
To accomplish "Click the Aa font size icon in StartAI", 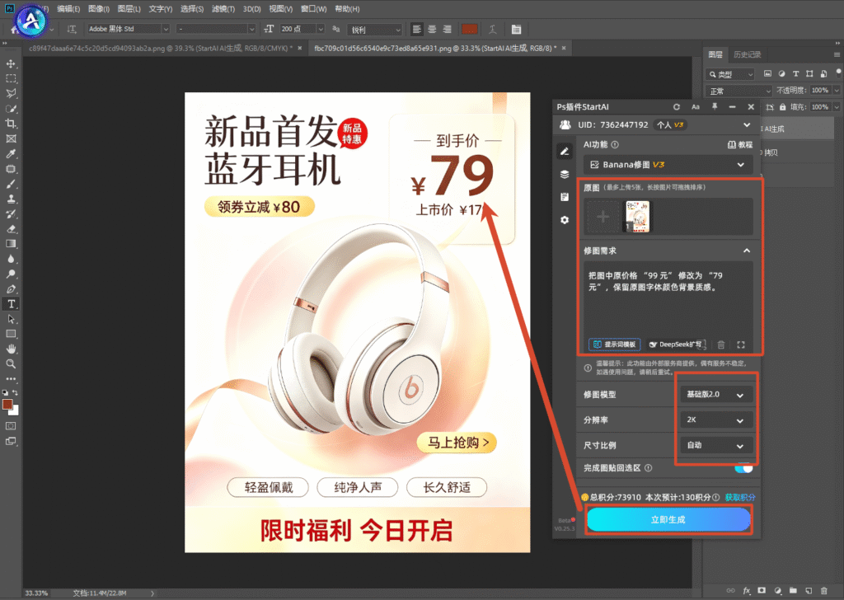I will click(x=696, y=107).
